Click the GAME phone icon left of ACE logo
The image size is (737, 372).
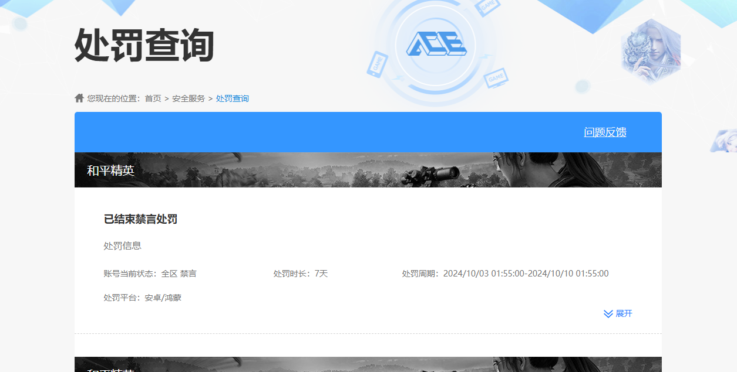[376, 64]
